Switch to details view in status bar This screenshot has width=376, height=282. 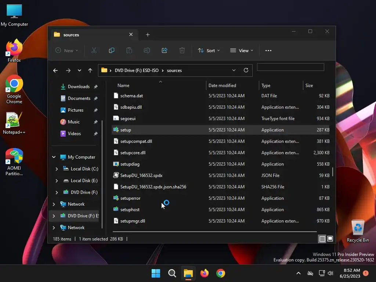tap(322, 239)
